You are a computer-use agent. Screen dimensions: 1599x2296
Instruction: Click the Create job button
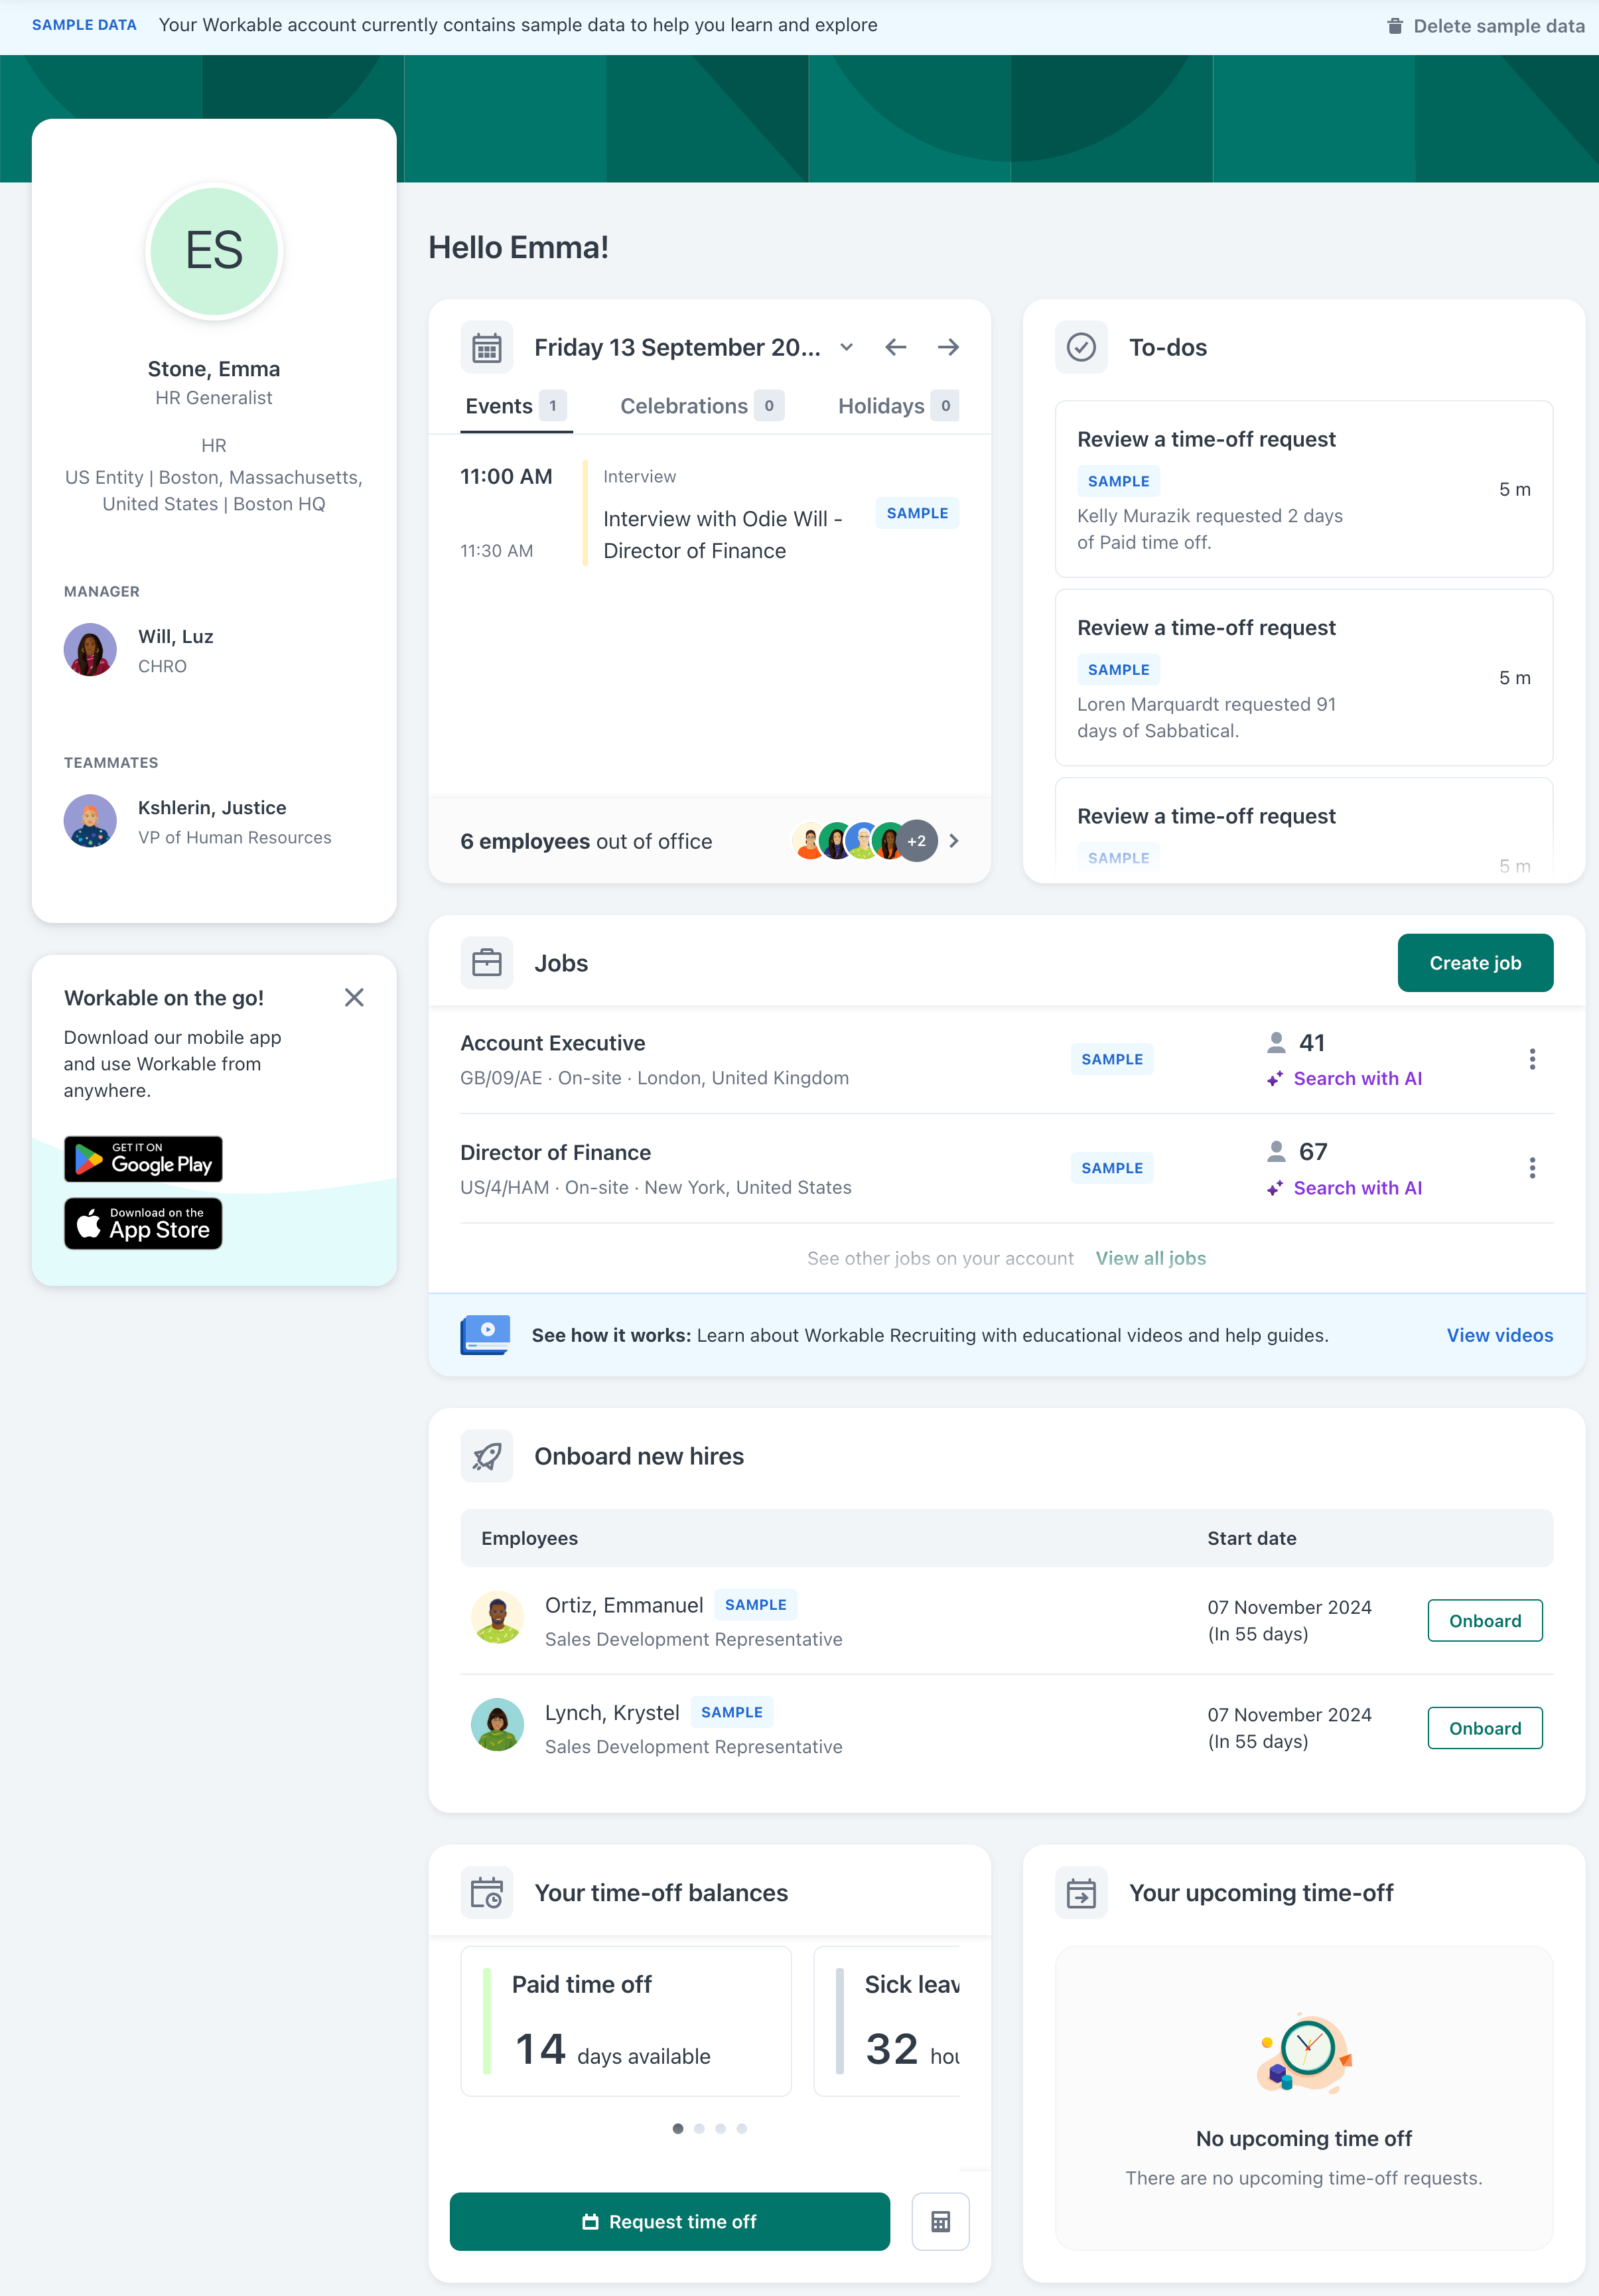[1475, 963]
